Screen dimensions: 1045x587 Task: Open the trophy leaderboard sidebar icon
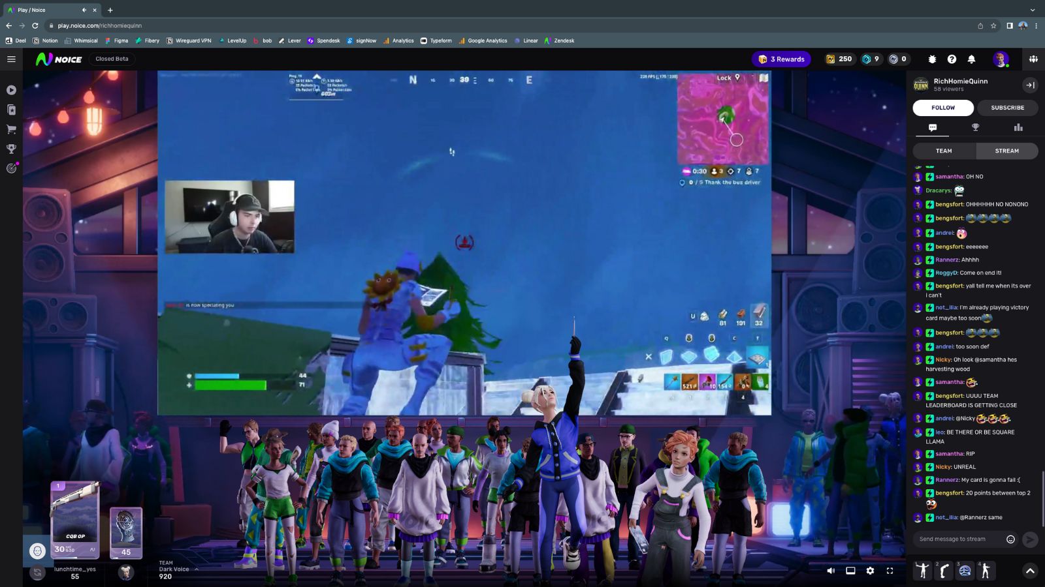[x=10, y=148]
